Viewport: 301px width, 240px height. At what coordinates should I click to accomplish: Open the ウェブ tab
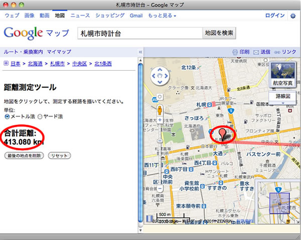point(12,16)
